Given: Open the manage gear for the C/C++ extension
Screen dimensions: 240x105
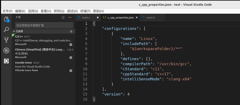Looking at the screenshot, I should coord(71,45).
